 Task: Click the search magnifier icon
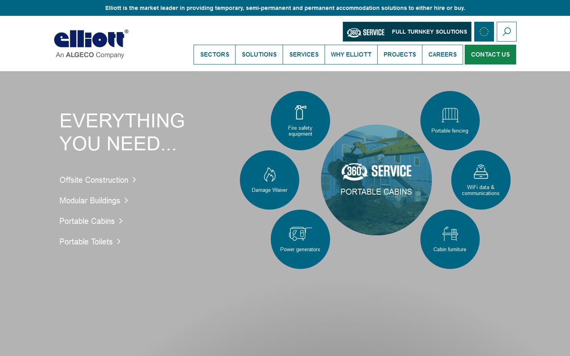point(507,32)
